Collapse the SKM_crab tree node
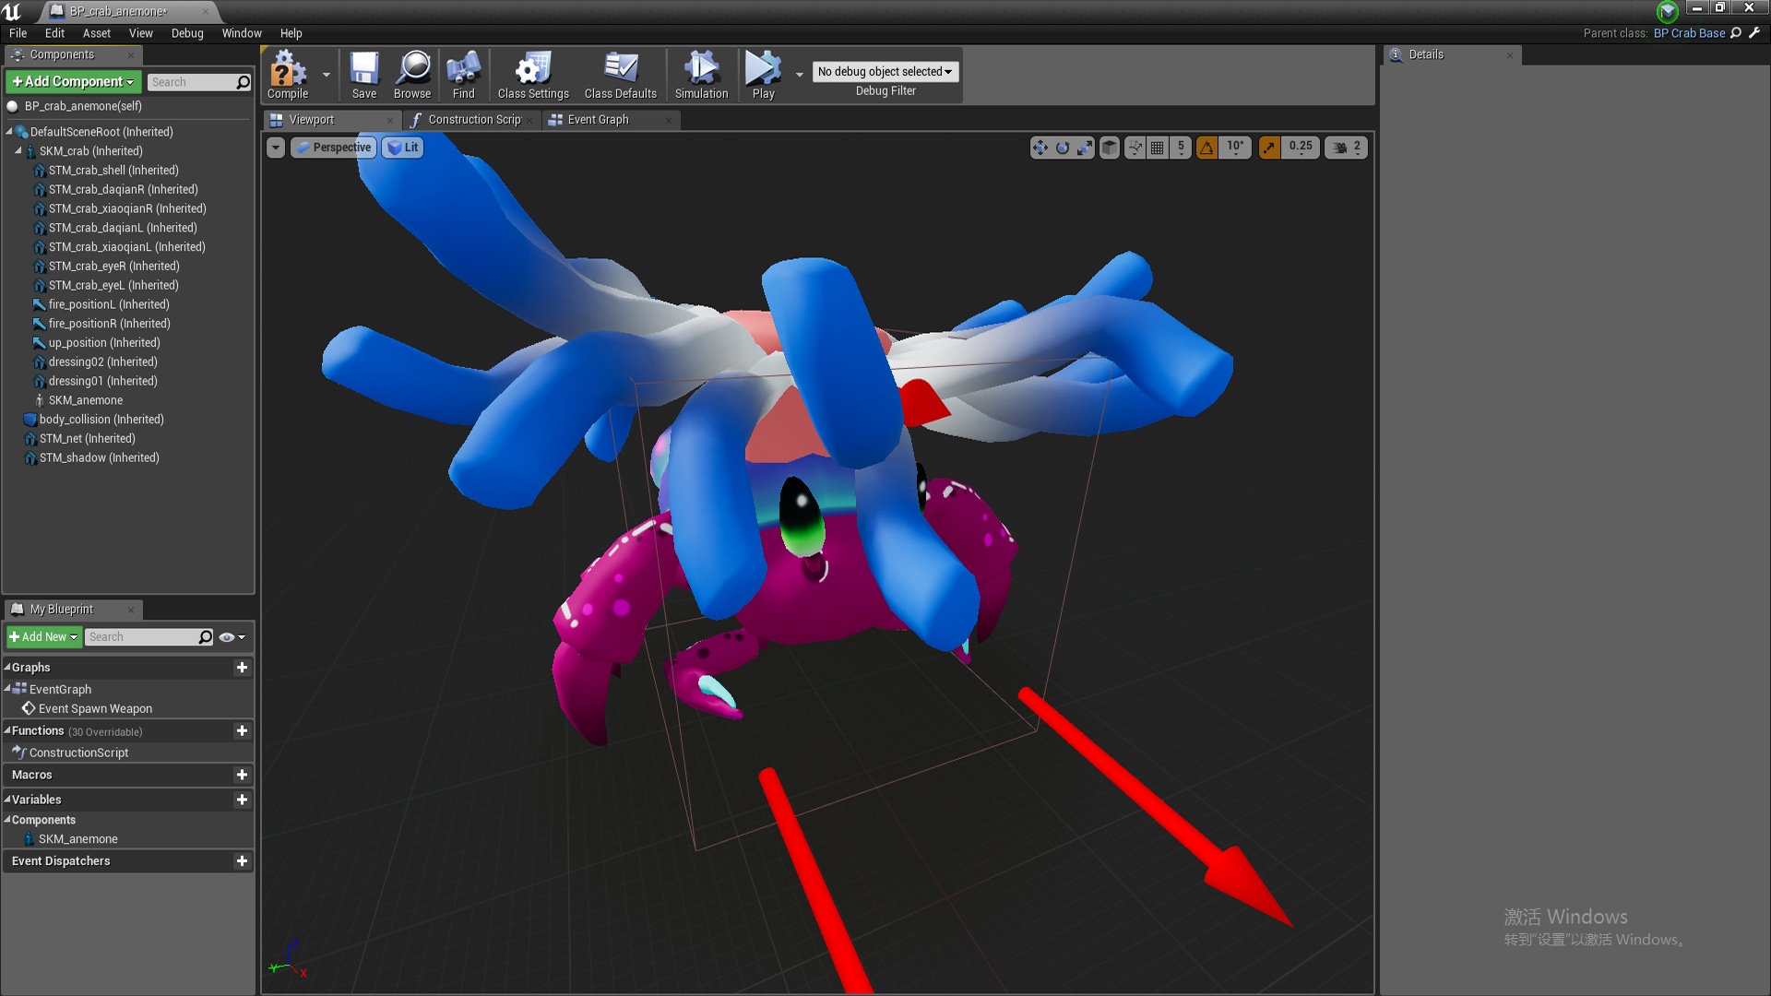 tap(18, 150)
